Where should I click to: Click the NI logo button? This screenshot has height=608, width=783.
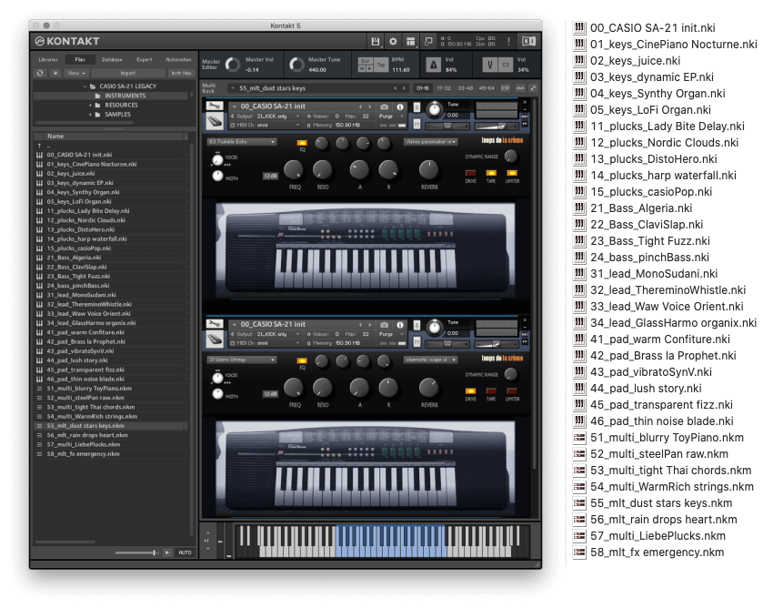529,42
